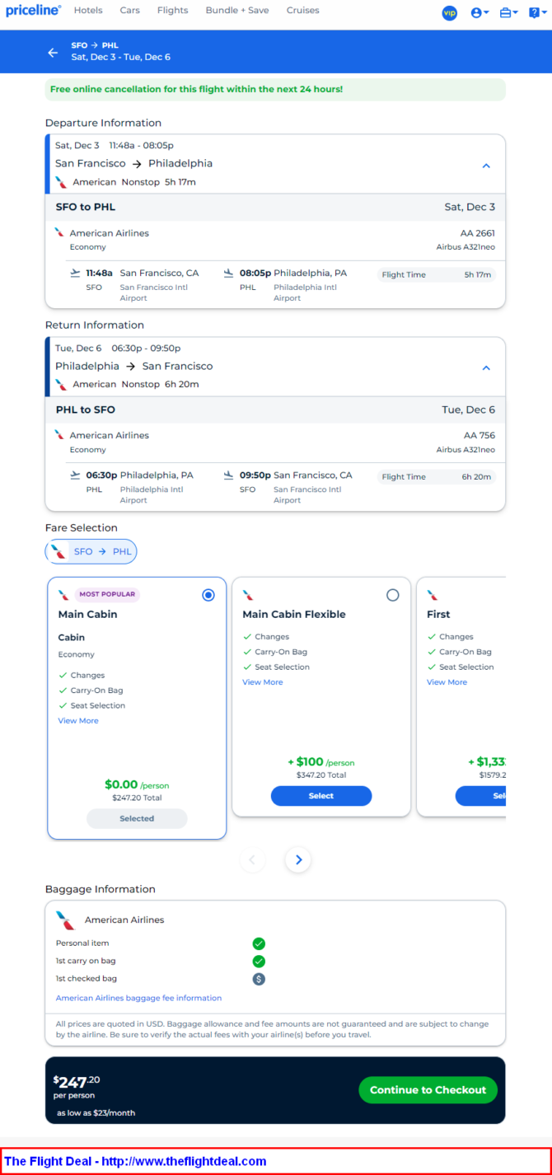Open American Airlines baggage fee information

(x=138, y=998)
